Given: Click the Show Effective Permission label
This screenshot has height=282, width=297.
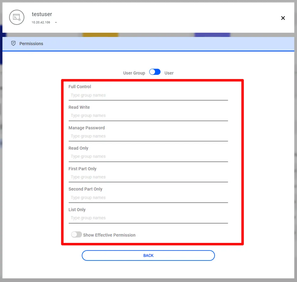Looking at the screenshot, I should (x=109, y=235).
